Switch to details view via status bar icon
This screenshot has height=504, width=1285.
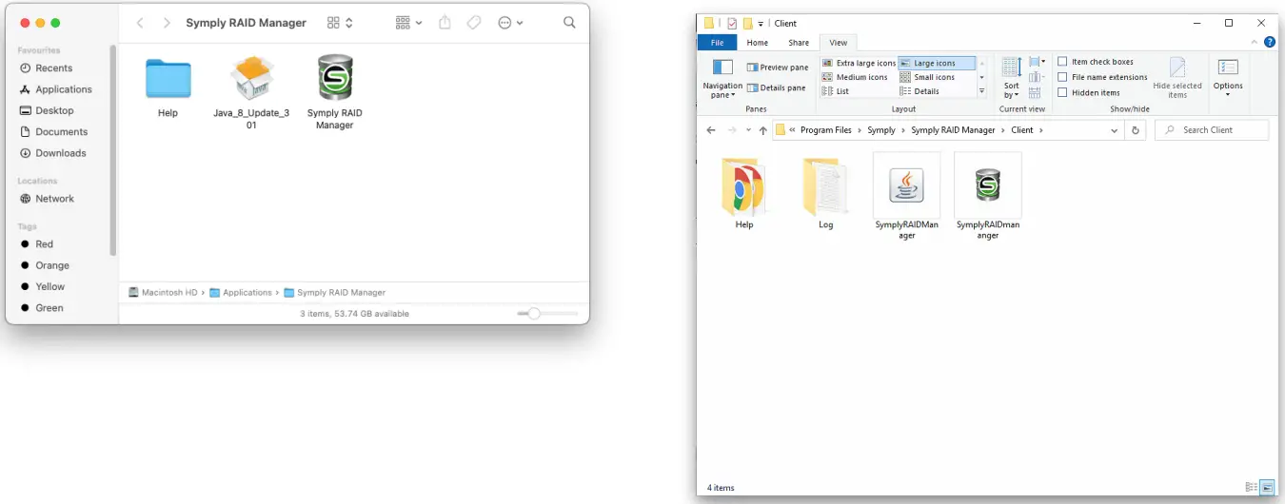[x=1252, y=488]
